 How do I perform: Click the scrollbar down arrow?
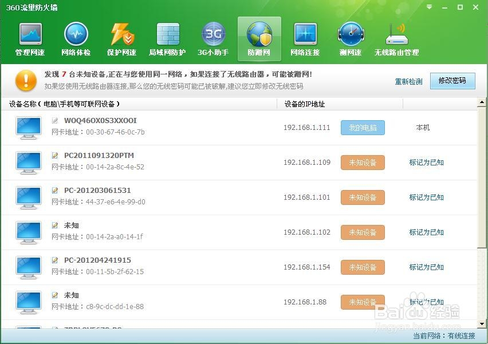(x=482, y=324)
